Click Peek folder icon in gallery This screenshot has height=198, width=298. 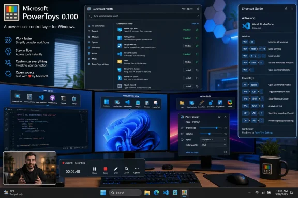pos(120,62)
